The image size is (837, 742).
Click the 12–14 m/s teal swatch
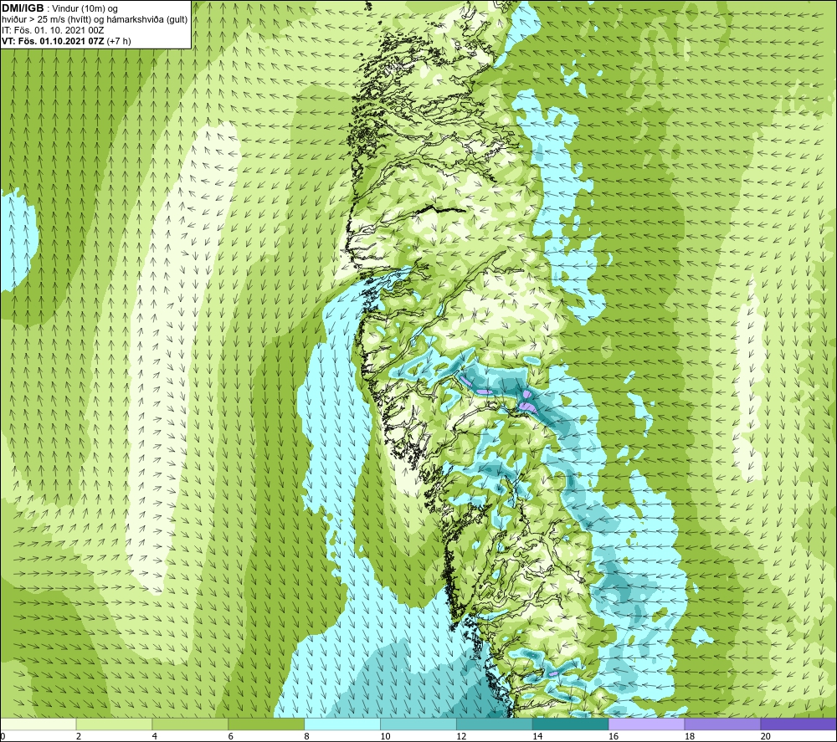tap(495, 724)
